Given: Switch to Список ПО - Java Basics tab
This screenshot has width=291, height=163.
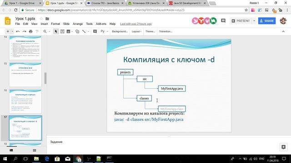Looking at the screenshot, I should [105, 3].
